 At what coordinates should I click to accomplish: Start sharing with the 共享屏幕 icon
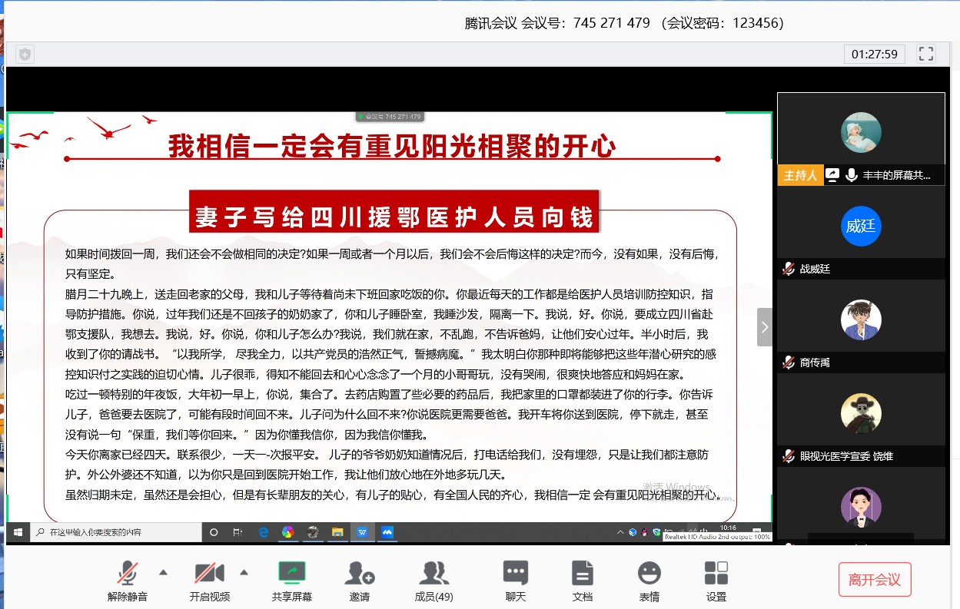pos(291,580)
